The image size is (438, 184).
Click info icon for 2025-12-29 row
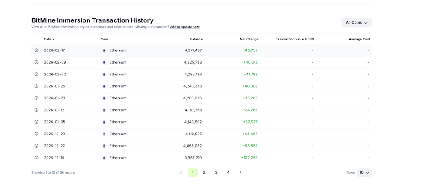[36, 134]
